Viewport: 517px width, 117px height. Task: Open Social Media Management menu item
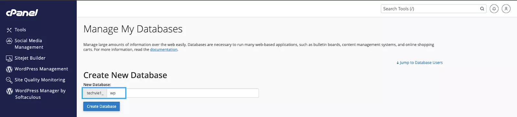[29, 44]
